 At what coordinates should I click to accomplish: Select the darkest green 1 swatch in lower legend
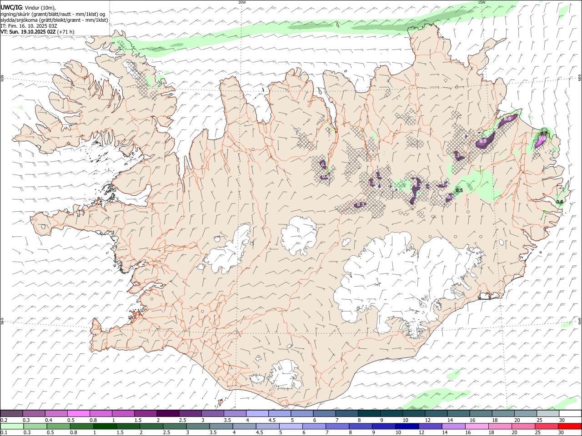click(105, 426)
